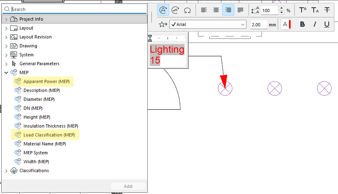This screenshot has height=194, width=338.
Task: Open the Insert Symbol omega icon
Action: point(187,10)
